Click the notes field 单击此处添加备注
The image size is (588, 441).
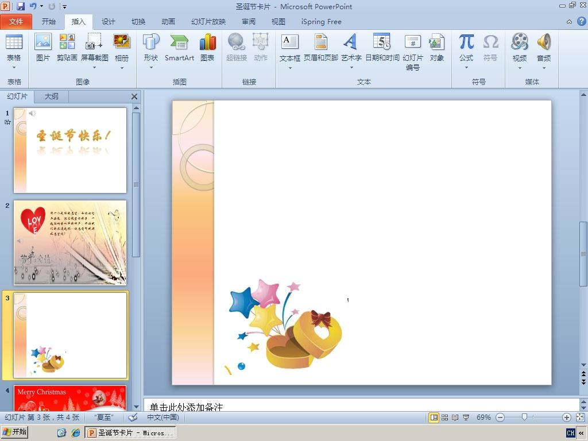tap(362, 405)
